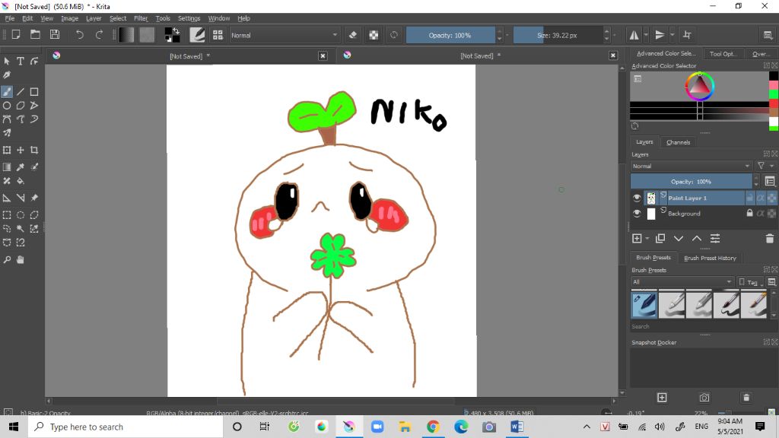Image resolution: width=779 pixels, height=438 pixels.
Task: Toggle preserve alpha in the toolbar
Action: coord(374,35)
